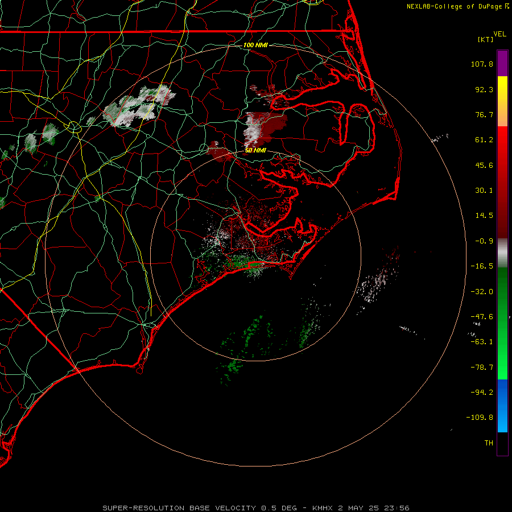This screenshot has width=512, height=512.
Task: Click the purple segment of the color bar
Action: [x=502, y=63]
